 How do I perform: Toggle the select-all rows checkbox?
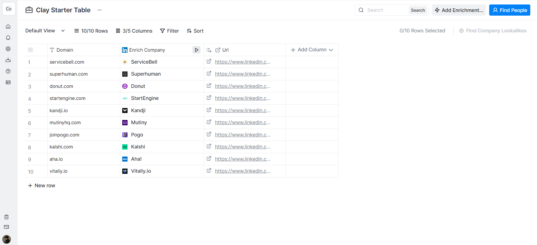coord(30,50)
